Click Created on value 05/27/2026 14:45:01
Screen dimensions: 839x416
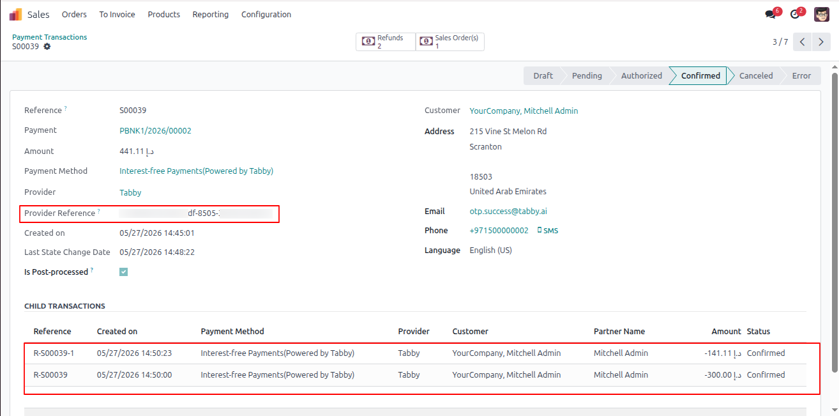[157, 233]
